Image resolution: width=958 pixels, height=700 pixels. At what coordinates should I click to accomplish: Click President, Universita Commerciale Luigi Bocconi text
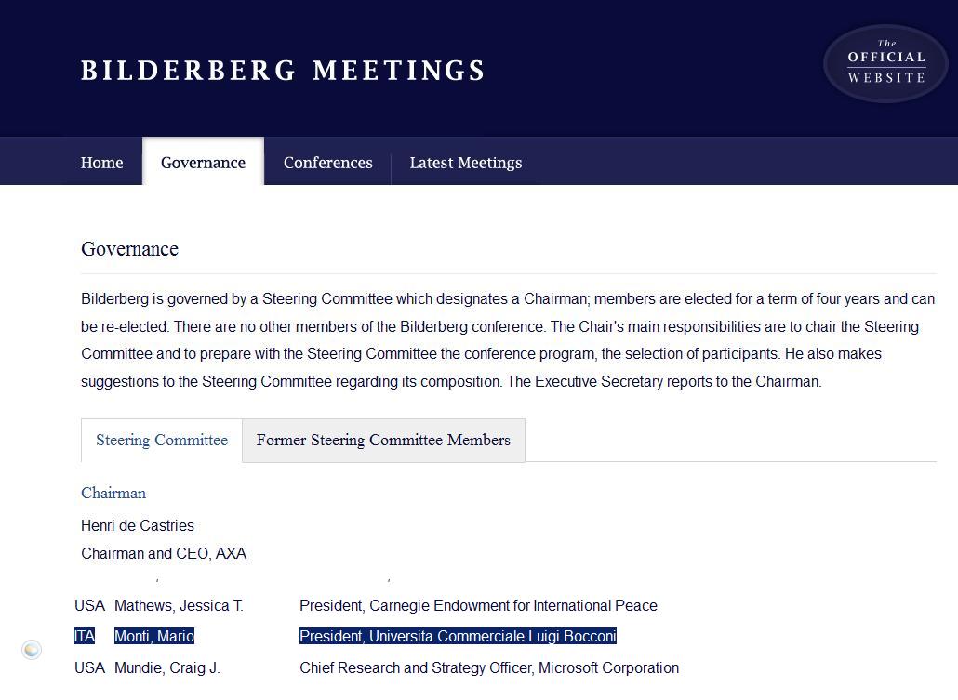(458, 636)
